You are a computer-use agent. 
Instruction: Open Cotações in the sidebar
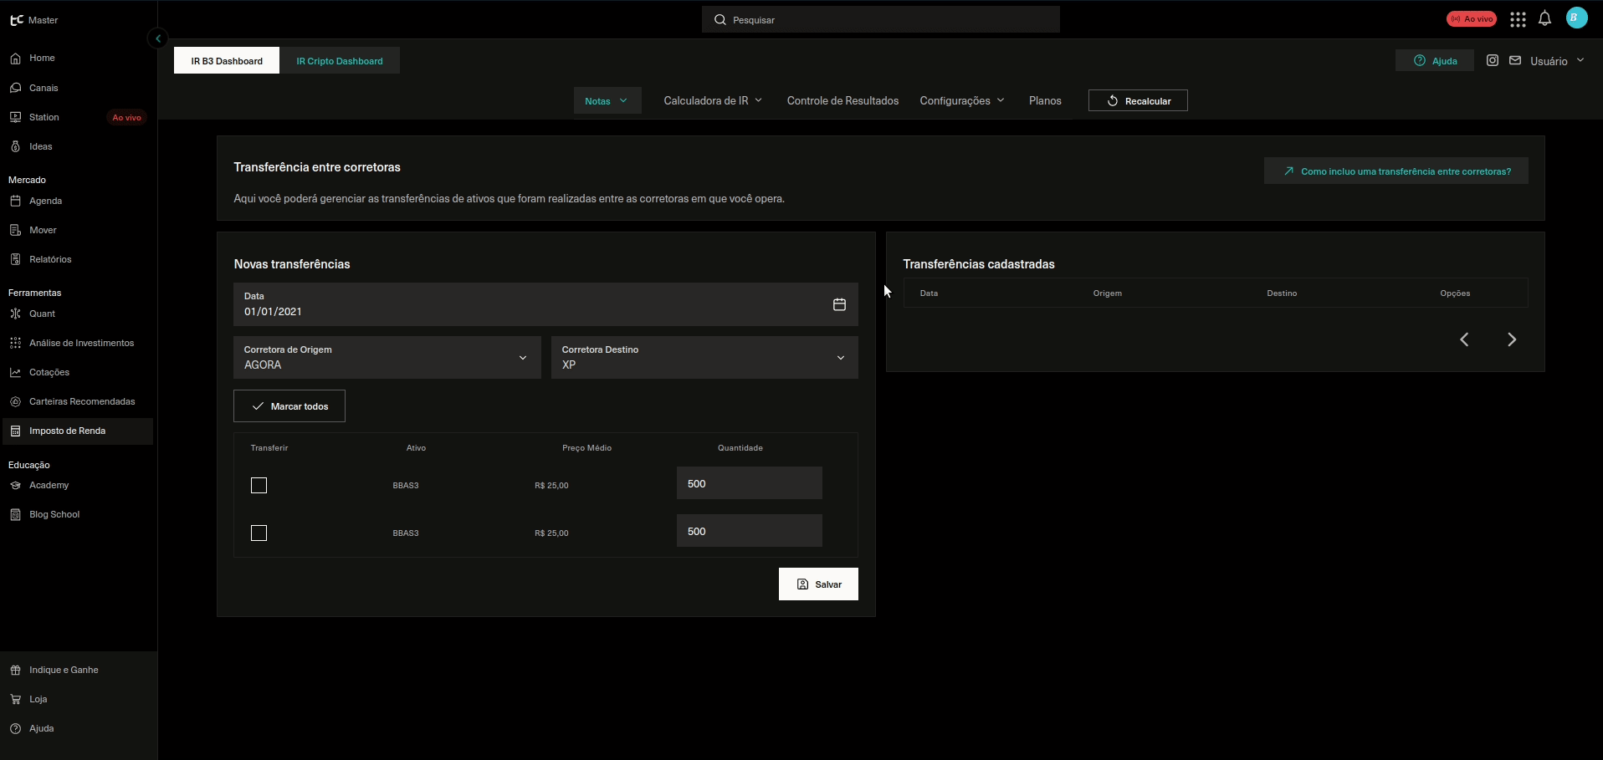pyautogui.click(x=49, y=372)
